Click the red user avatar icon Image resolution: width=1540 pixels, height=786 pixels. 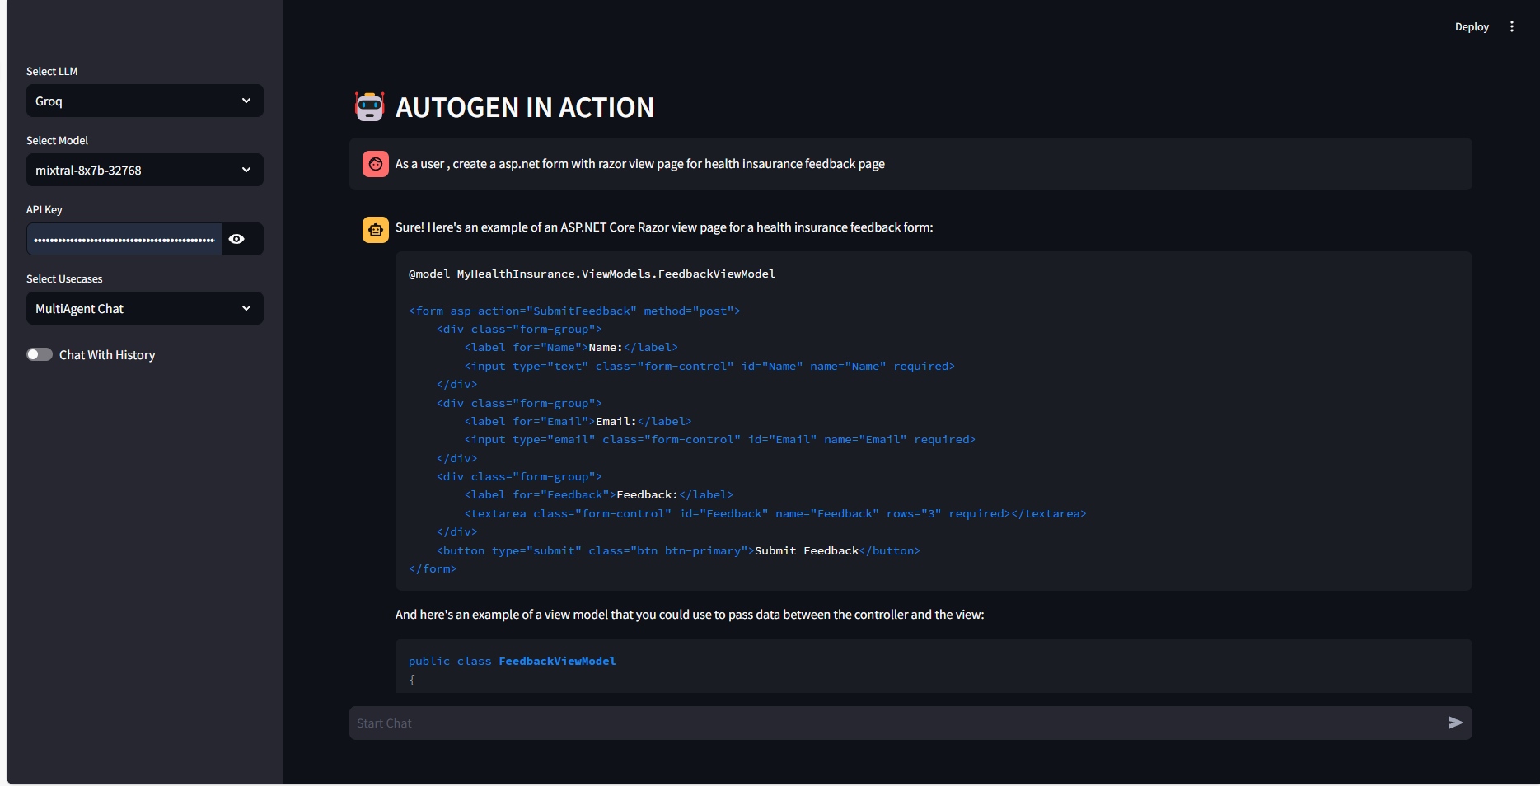click(x=376, y=164)
